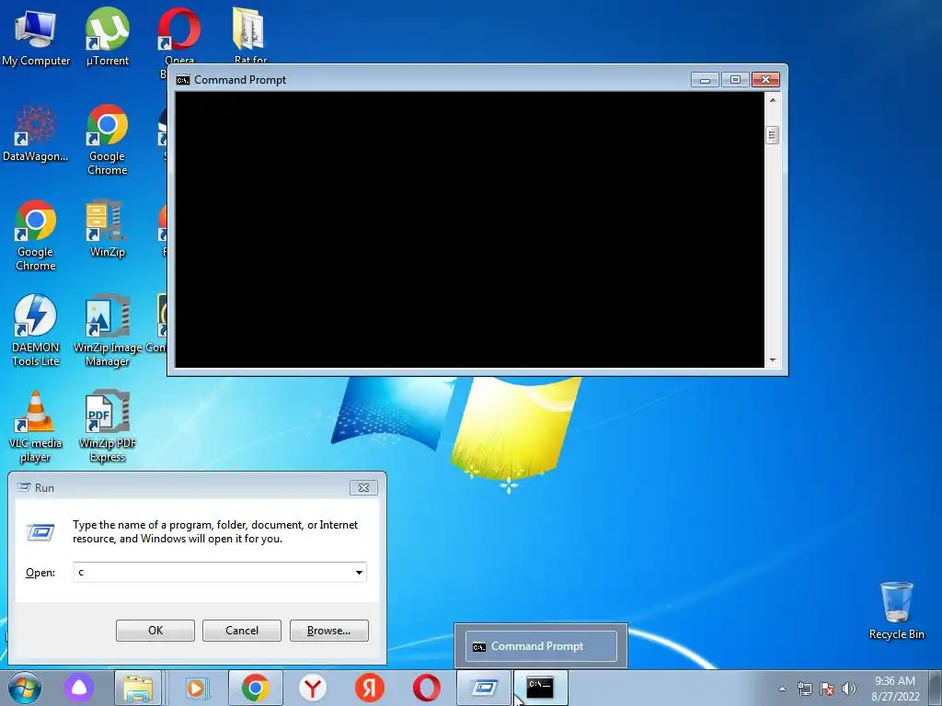This screenshot has height=706, width=942.
Task: Open Yandex Browser (Y icon) in taskbar
Action: (313, 688)
